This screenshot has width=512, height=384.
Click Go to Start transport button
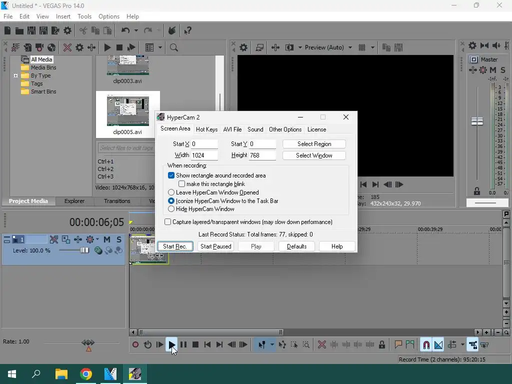coord(207,344)
